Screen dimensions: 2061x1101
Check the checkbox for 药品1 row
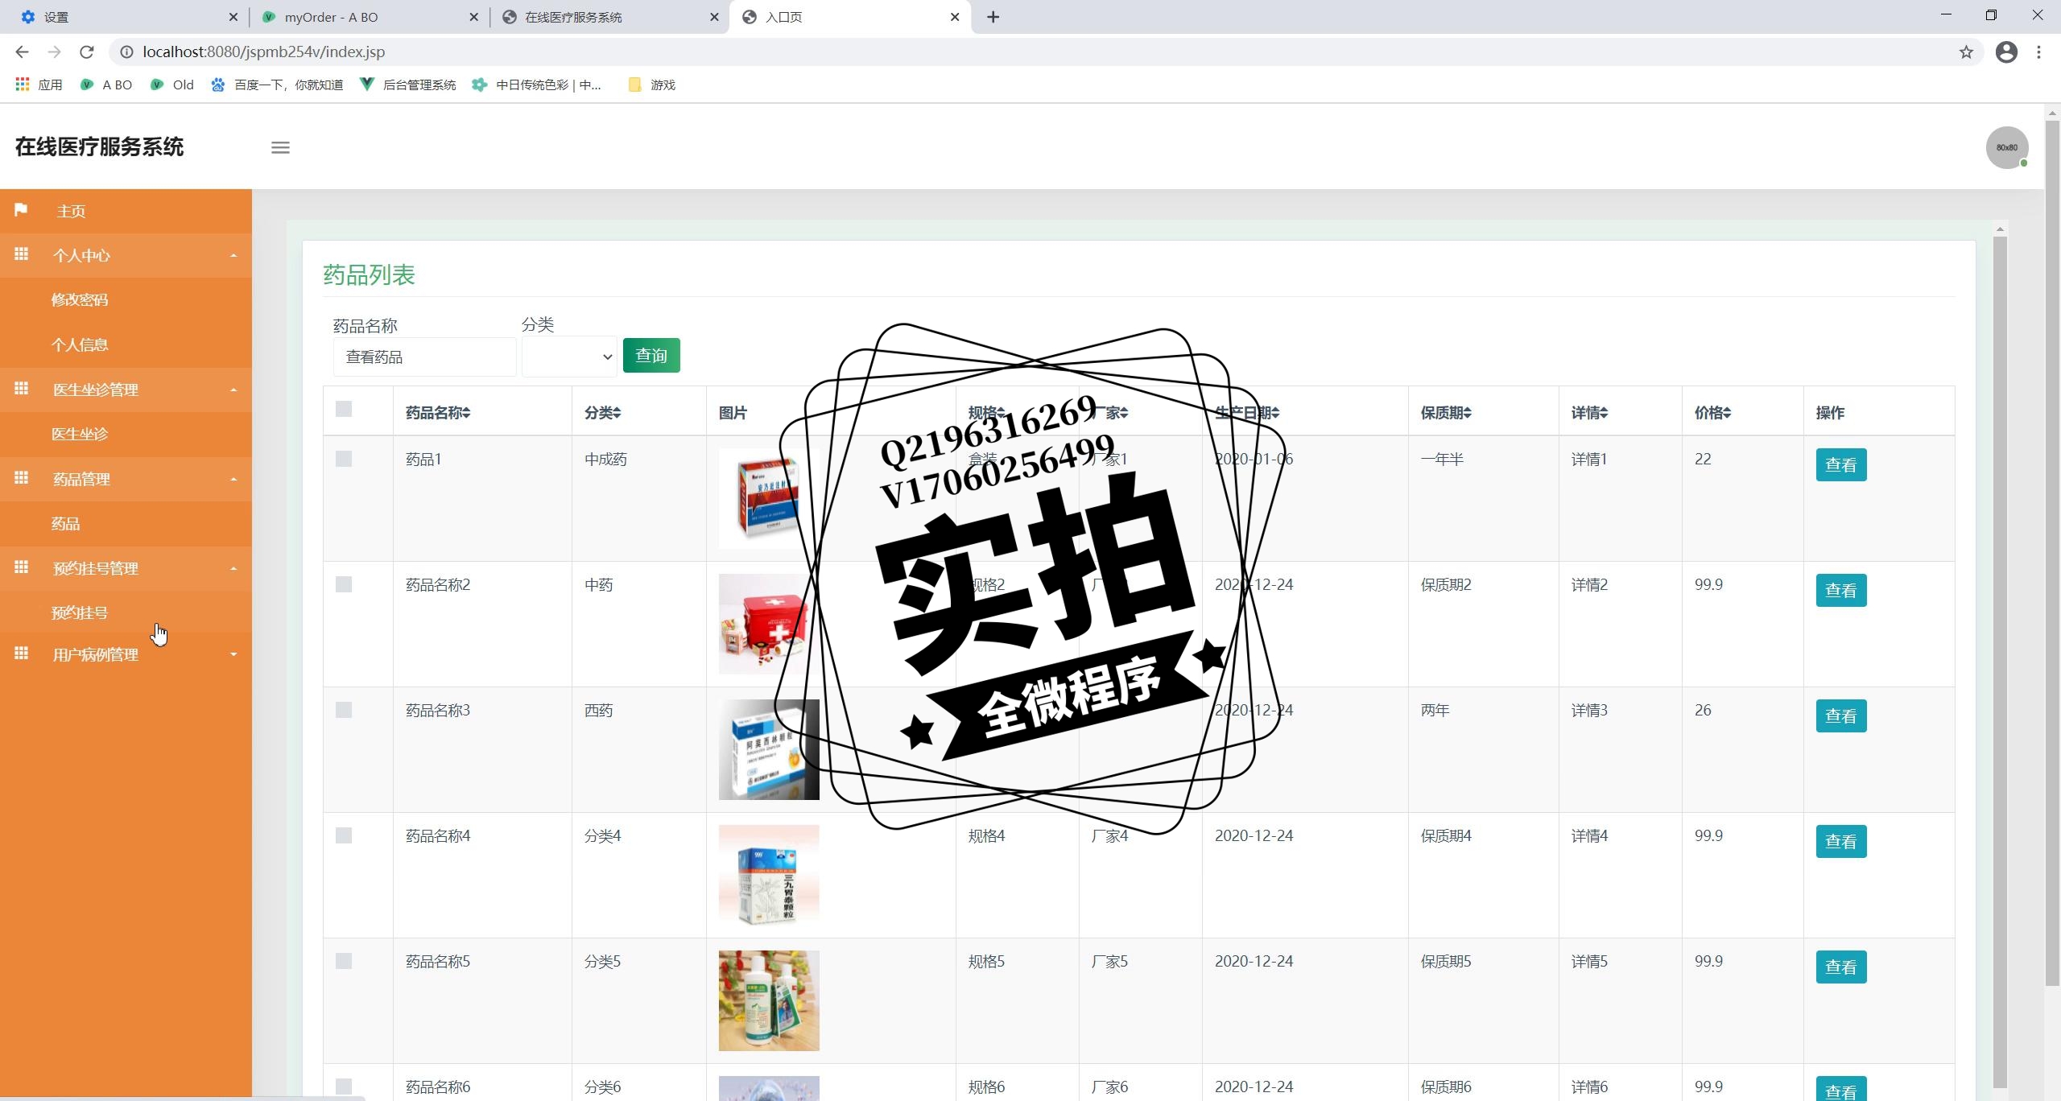click(344, 459)
